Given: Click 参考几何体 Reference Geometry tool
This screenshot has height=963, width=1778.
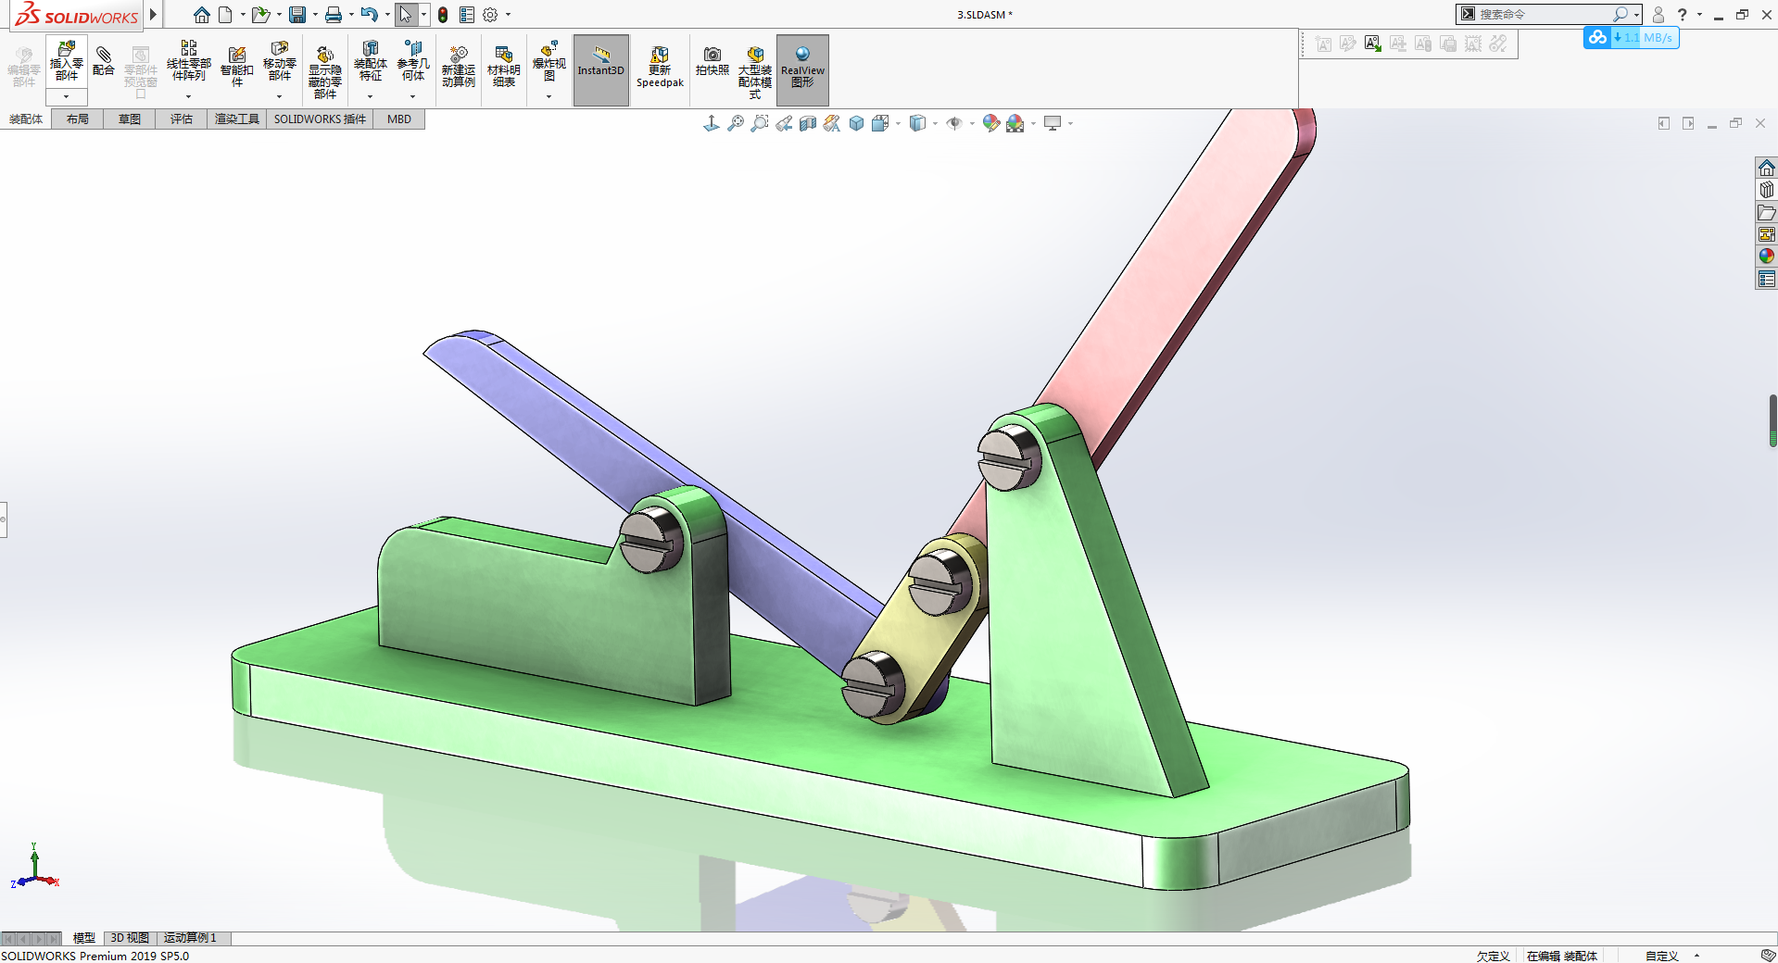Looking at the screenshot, I should click(x=413, y=61).
